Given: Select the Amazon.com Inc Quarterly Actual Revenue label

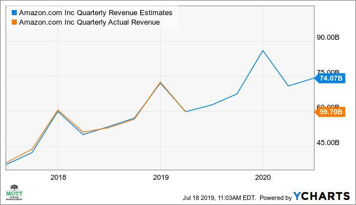Looking at the screenshot, I should (x=90, y=22).
